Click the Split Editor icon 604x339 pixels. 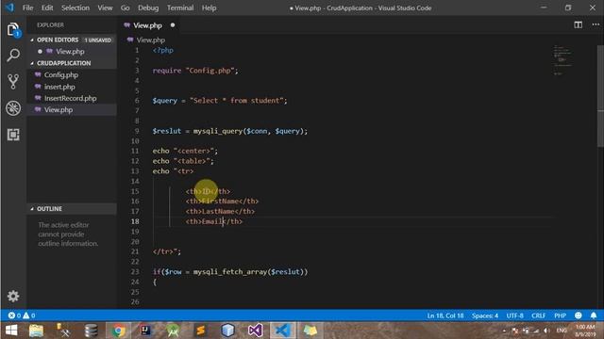578,25
